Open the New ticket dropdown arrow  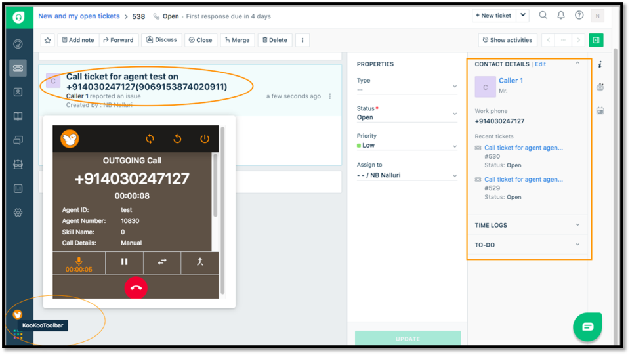523,16
